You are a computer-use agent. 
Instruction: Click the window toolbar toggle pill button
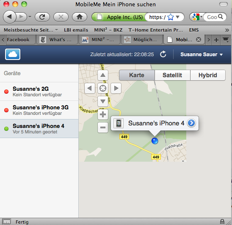[x=224, y=4]
